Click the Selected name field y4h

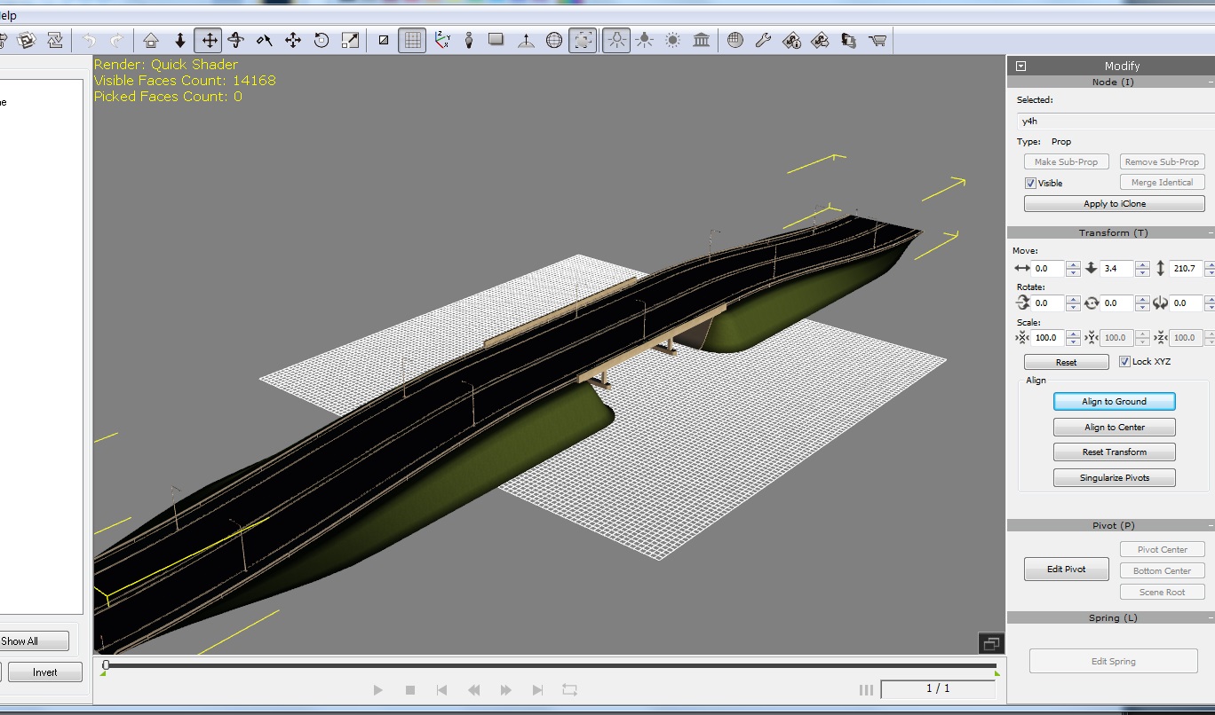(x=1116, y=121)
